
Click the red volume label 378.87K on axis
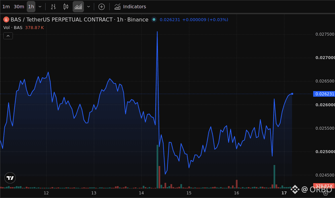(x=324, y=186)
